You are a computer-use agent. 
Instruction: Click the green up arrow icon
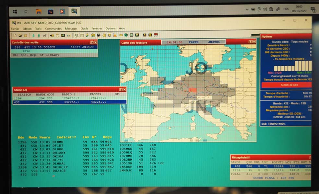pyautogui.click(x=39, y=35)
